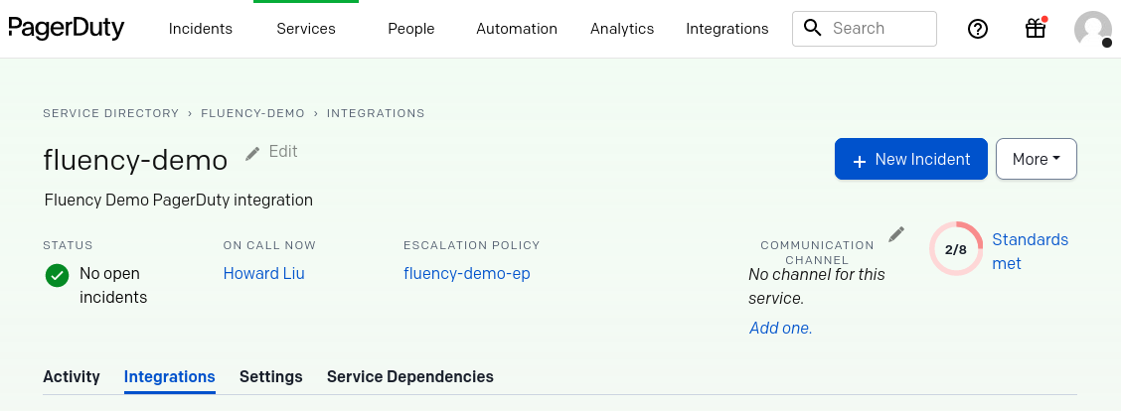
Task: Open the user avatar profile menu
Action: click(x=1092, y=29)
